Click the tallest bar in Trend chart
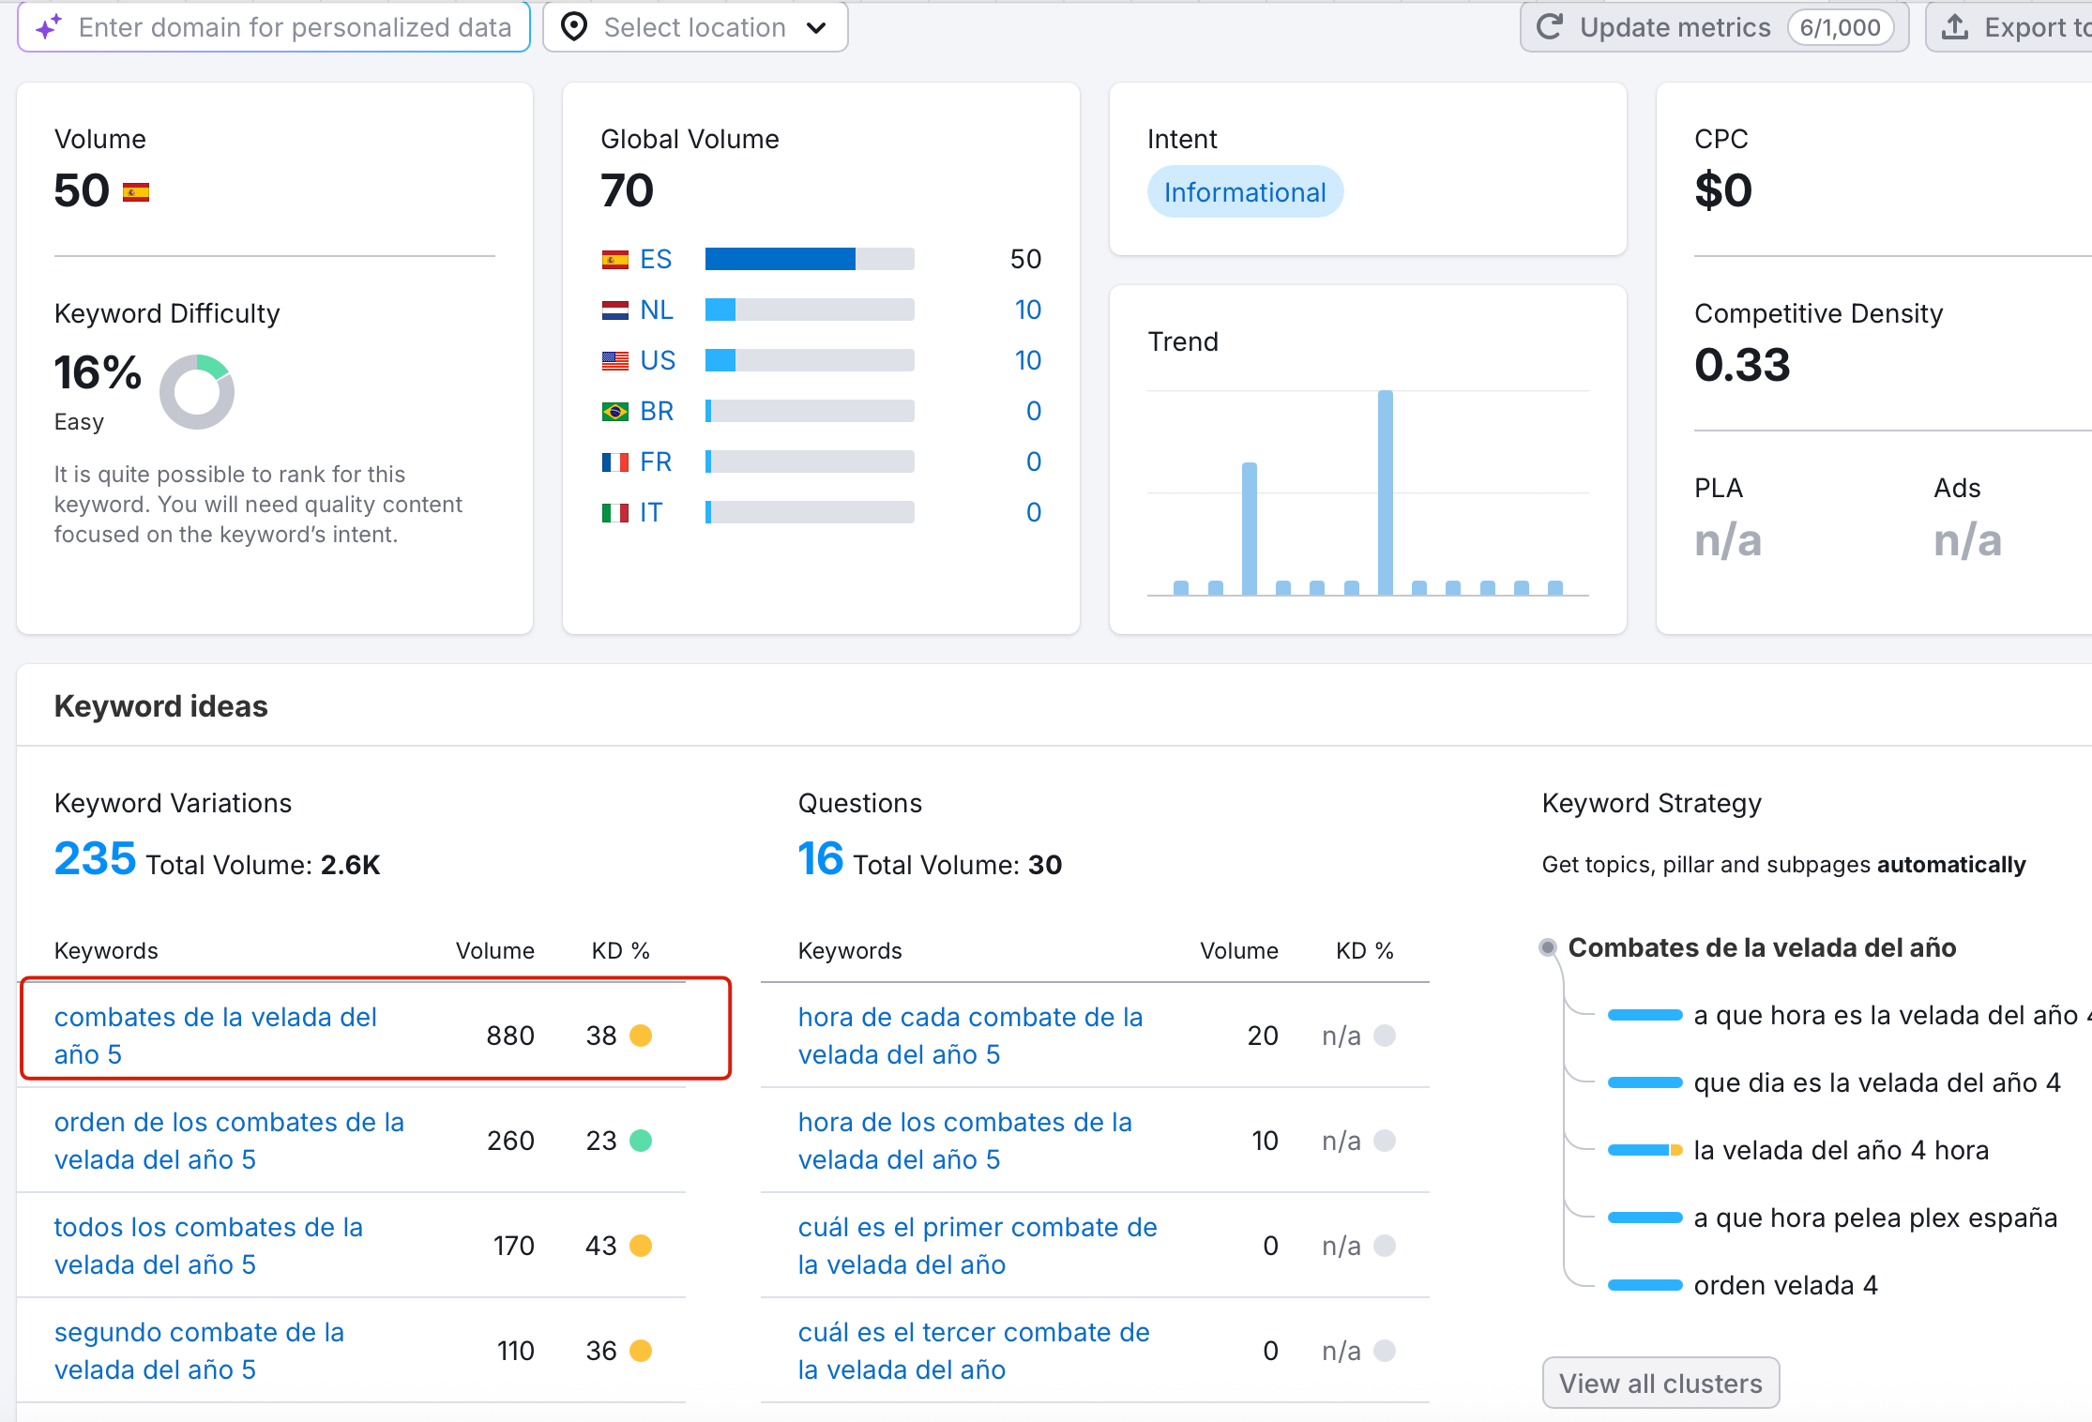This screenshot has width=2092, height=1422. (1386, 492)
